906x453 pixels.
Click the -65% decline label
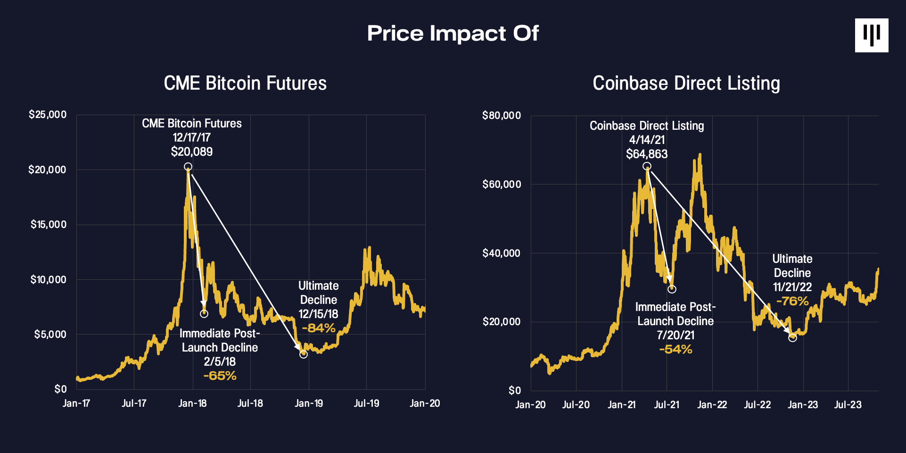(x=220, y=376)
